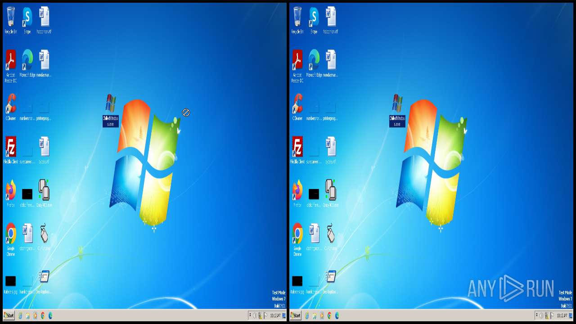Expand hidden tray icons on the left screen
Image resolution: width=576 pixels, height=324 pixels.
point(250,315)
